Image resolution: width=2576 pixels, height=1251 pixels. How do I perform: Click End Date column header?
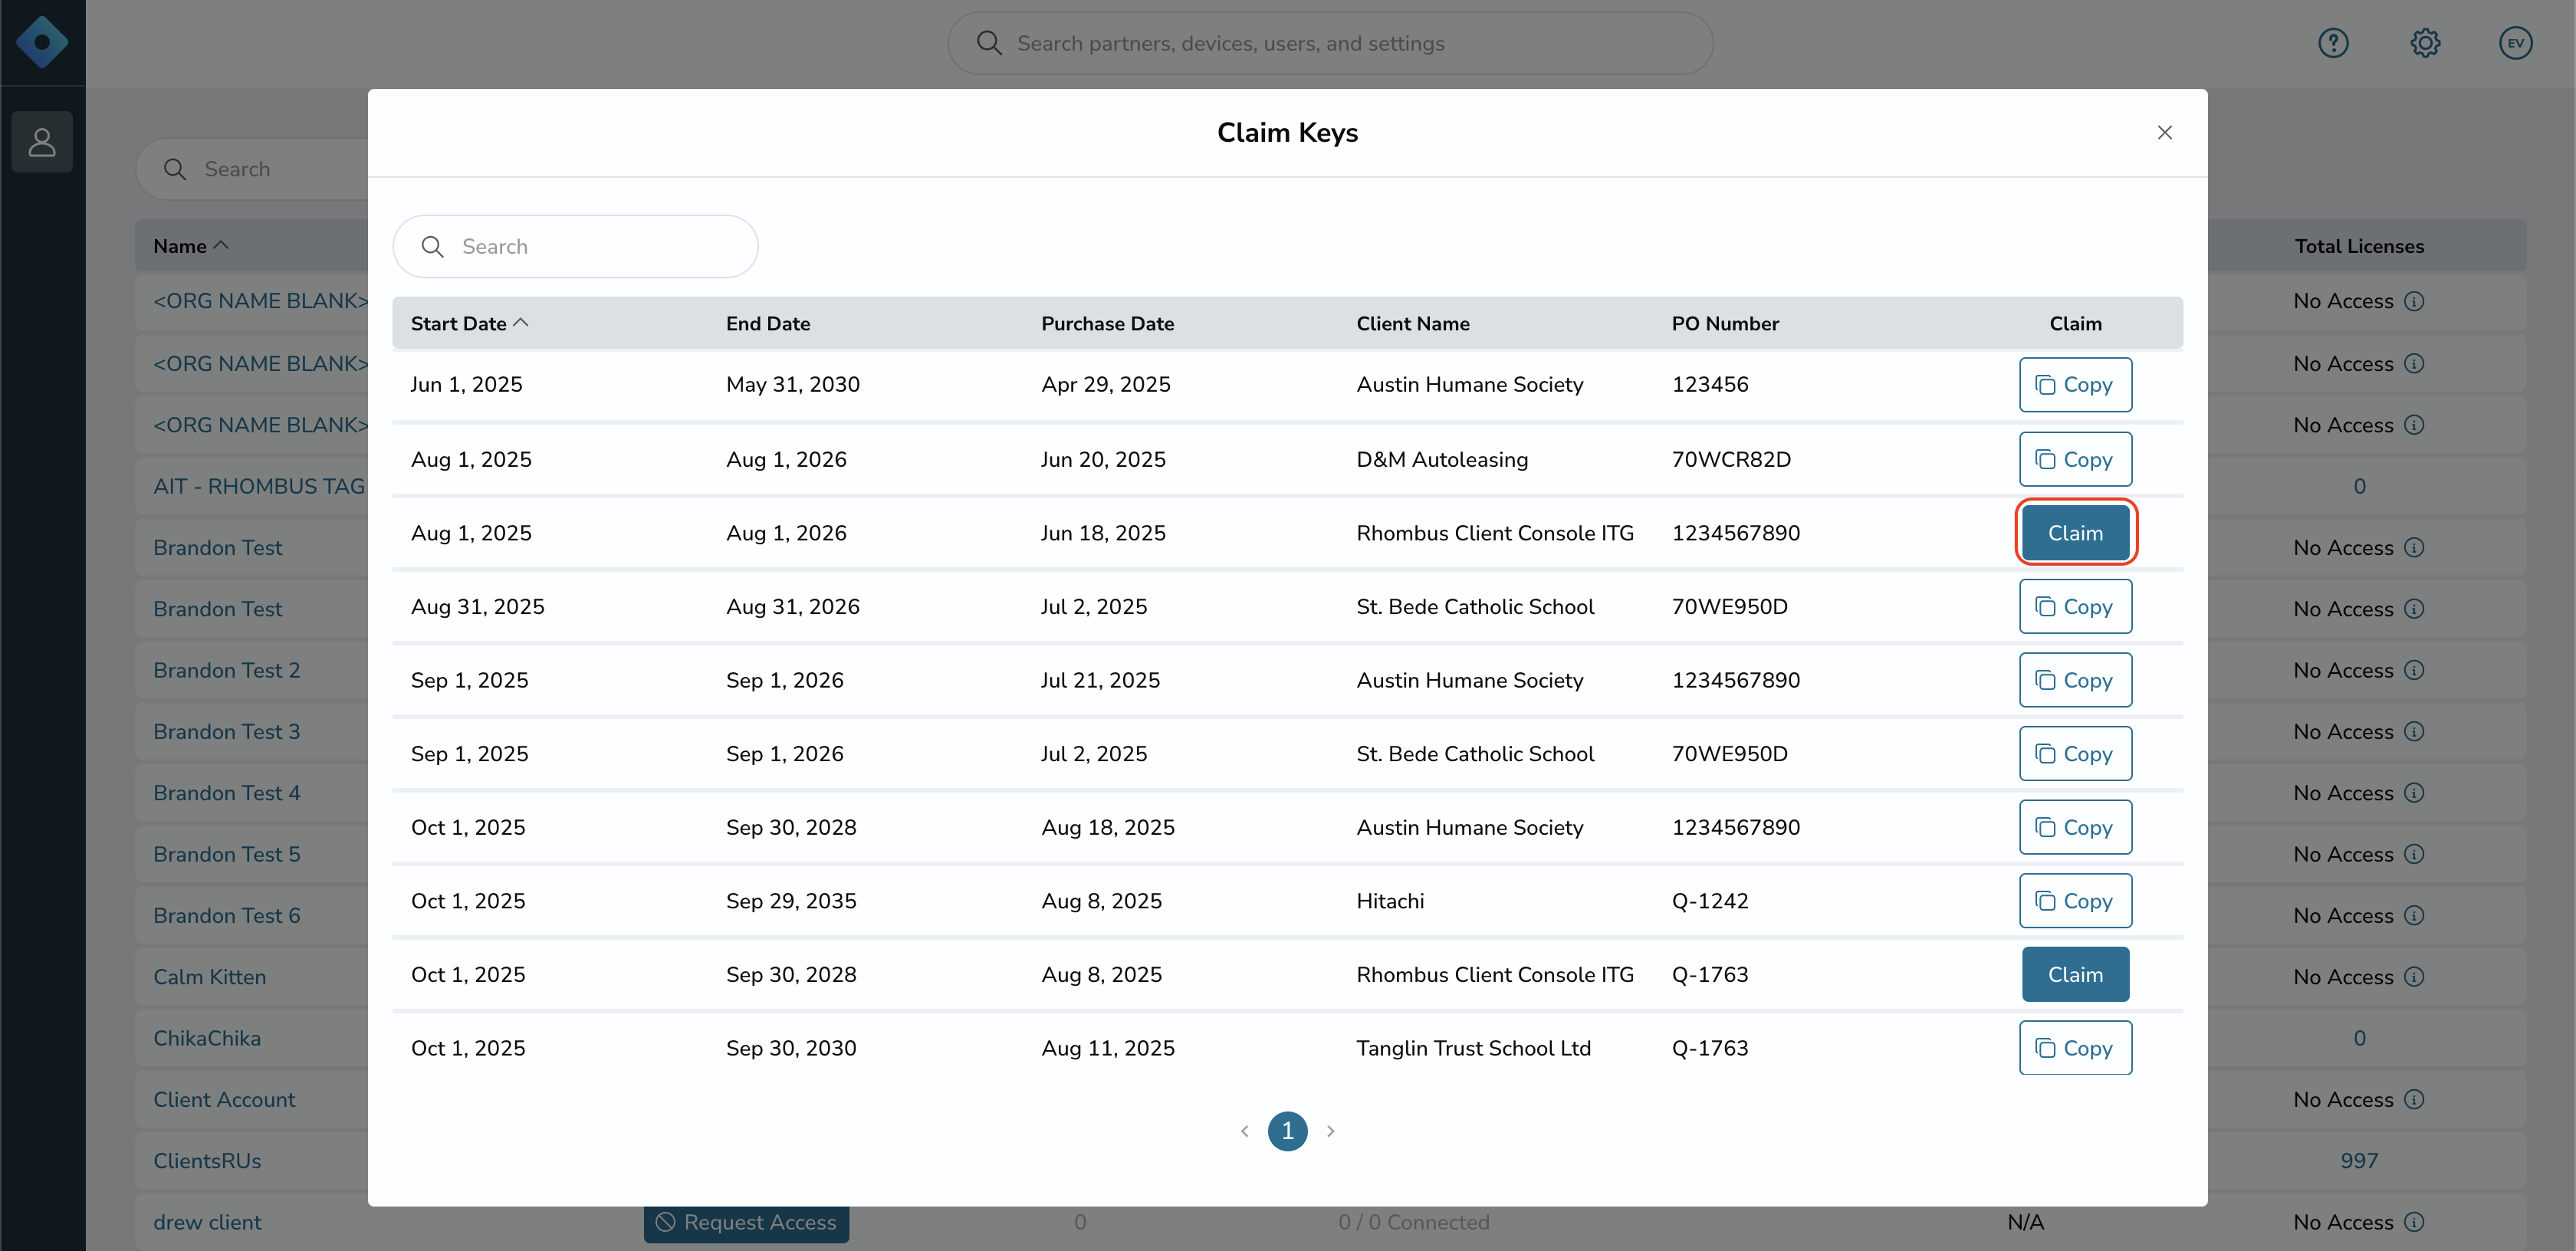point(768,323)
